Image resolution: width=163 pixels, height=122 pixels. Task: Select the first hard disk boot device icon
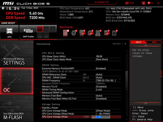tap(66, 33)
